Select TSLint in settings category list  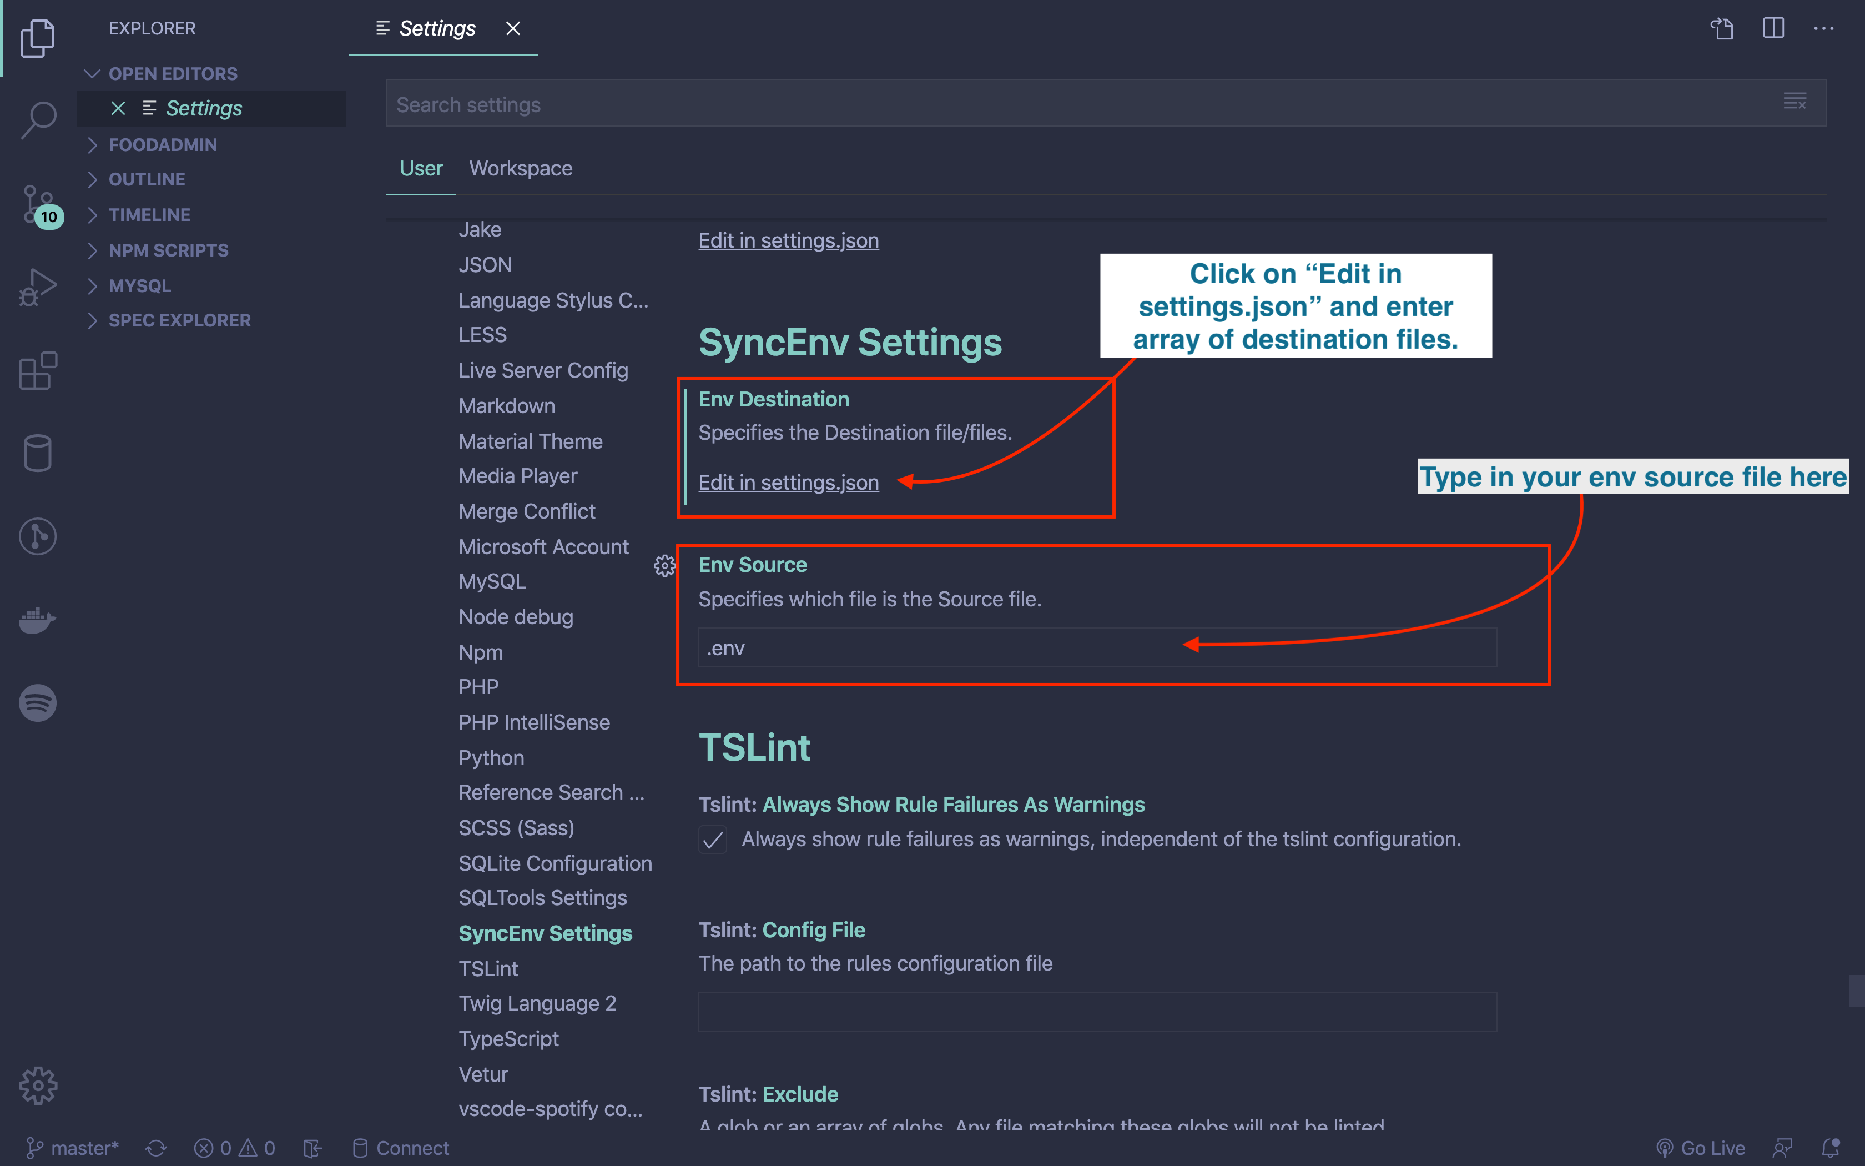(488, 968)
